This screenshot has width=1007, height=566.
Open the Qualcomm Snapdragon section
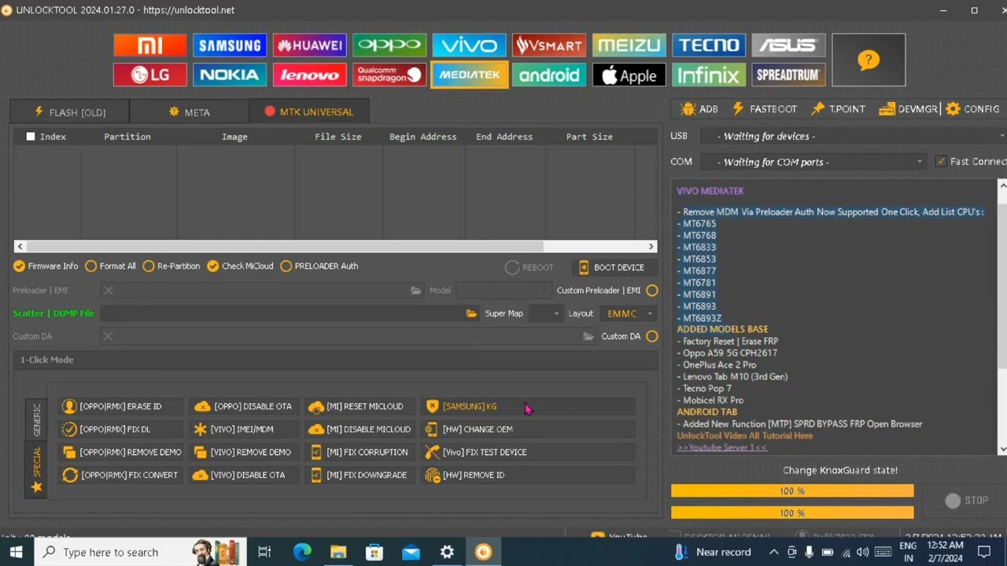click(x=389, y=75)
